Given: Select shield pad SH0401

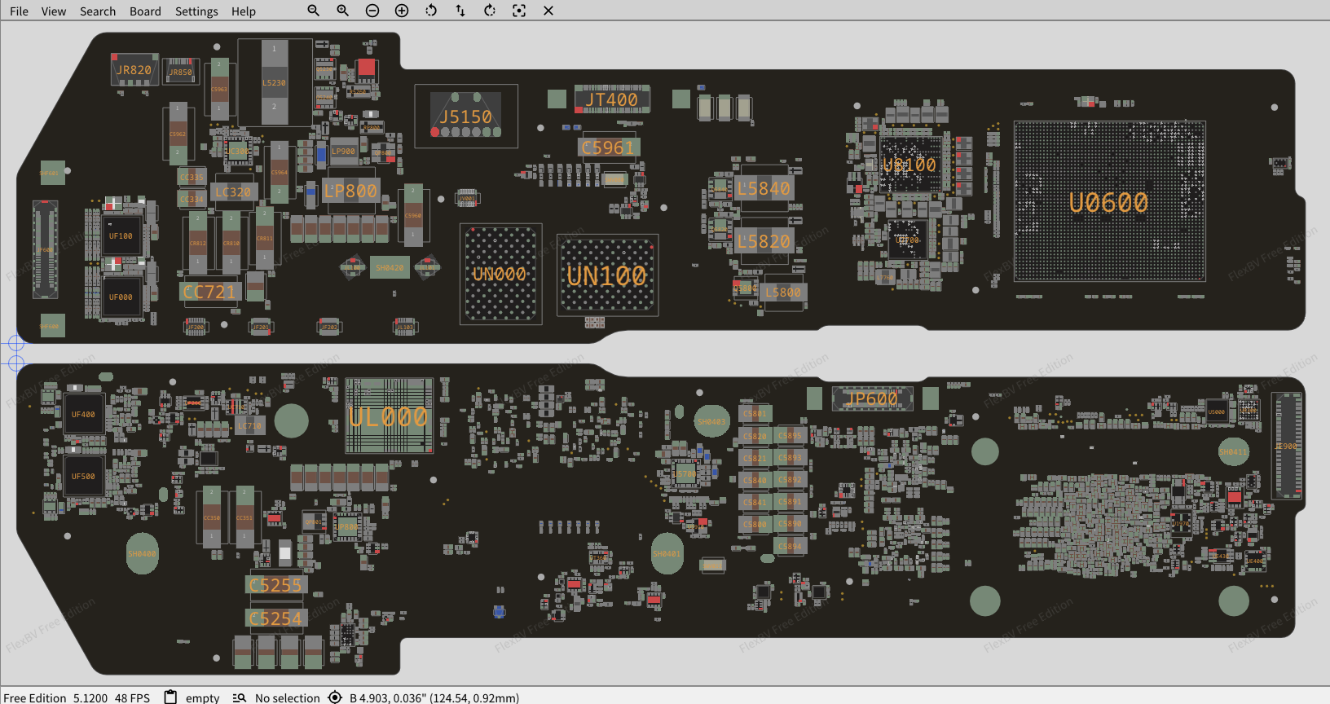Looking at the screenshot, I should 667,554.
